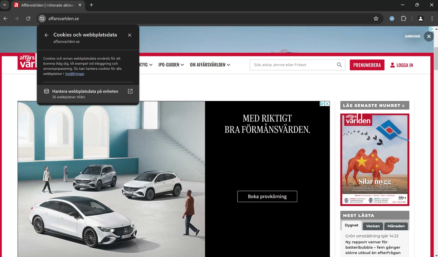Click the AdChoices icon on Mercedes ad
The width and height of the screenshot is (438, 257).
click(x=322, y=103)
